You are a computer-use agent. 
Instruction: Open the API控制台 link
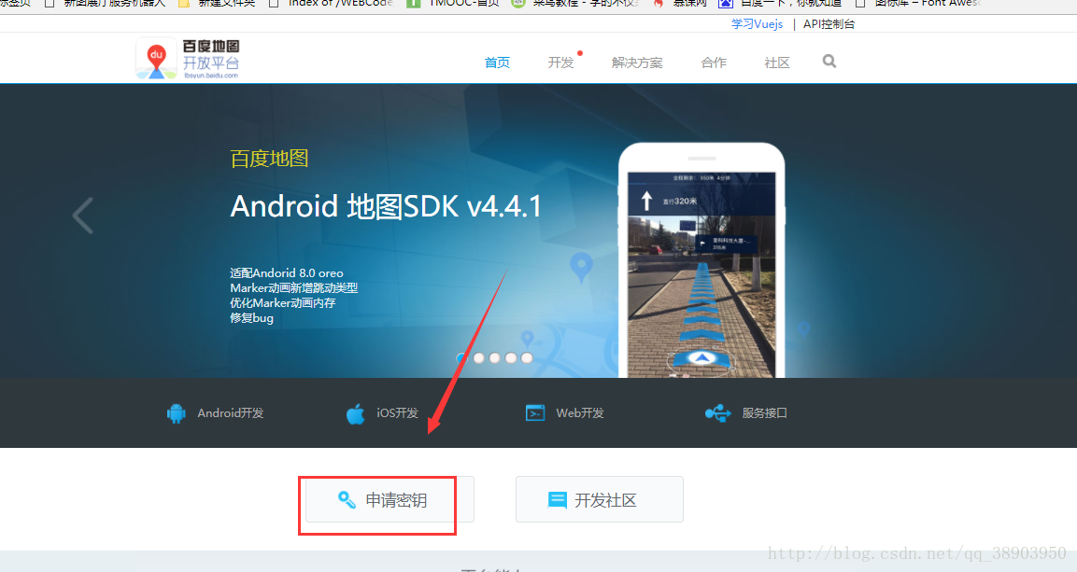(x=829, y=24)
